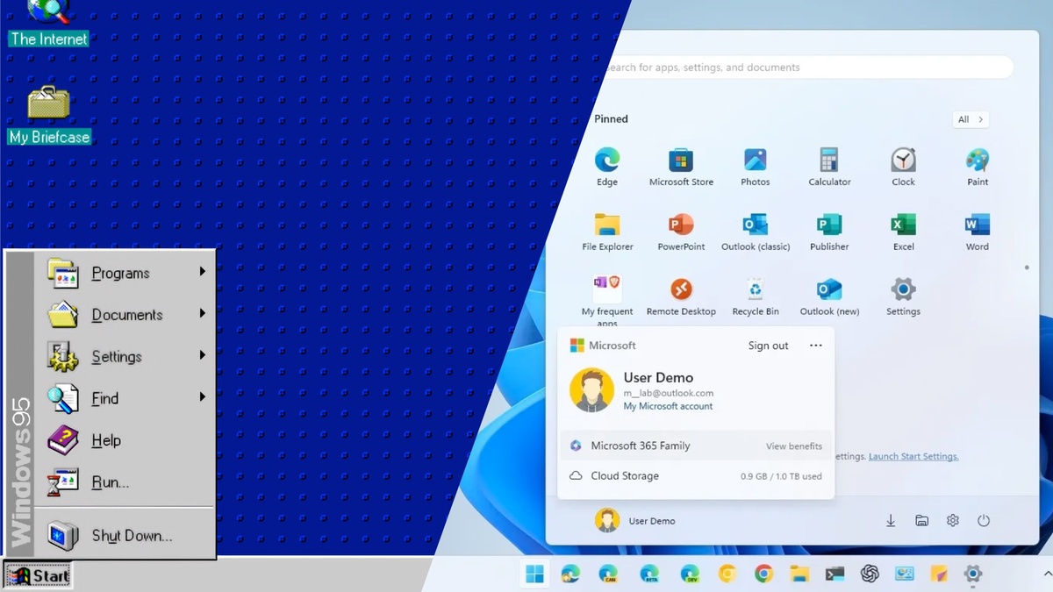This screenshot has width=1053, height=592.
Task: Open more options in account card
Action: coord(815,346)
